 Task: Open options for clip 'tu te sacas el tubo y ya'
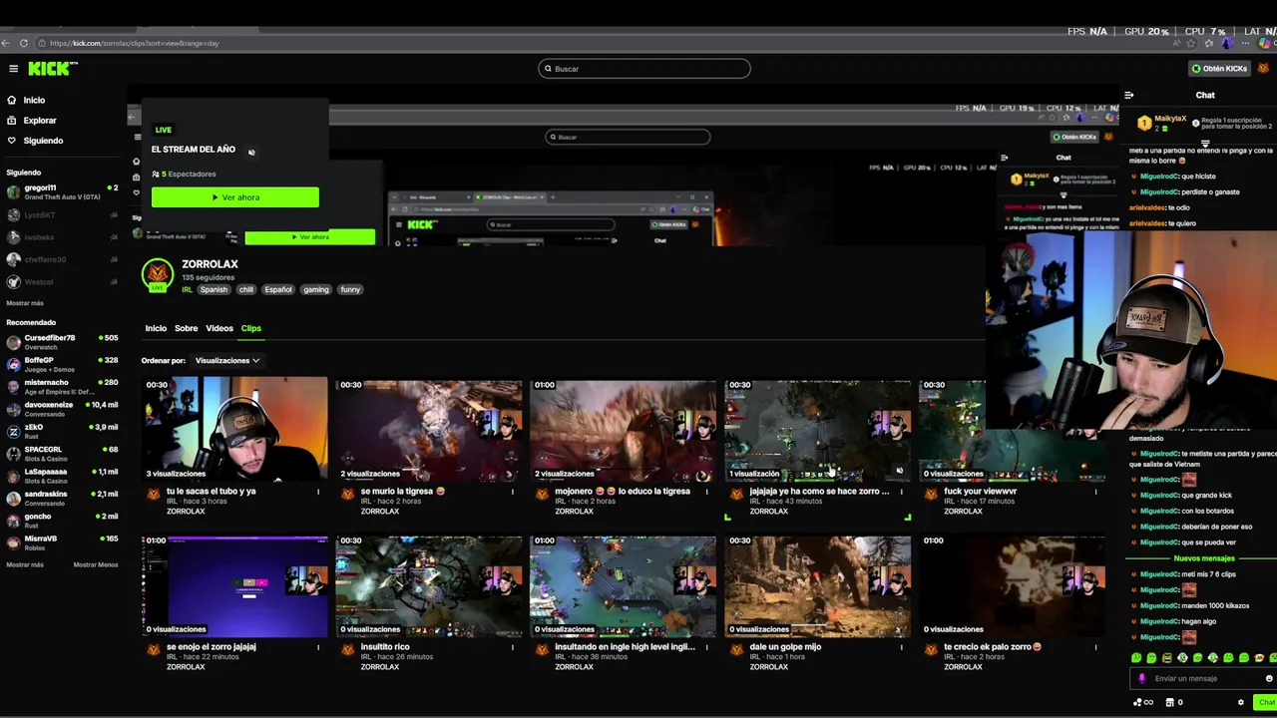click(318, 492)
